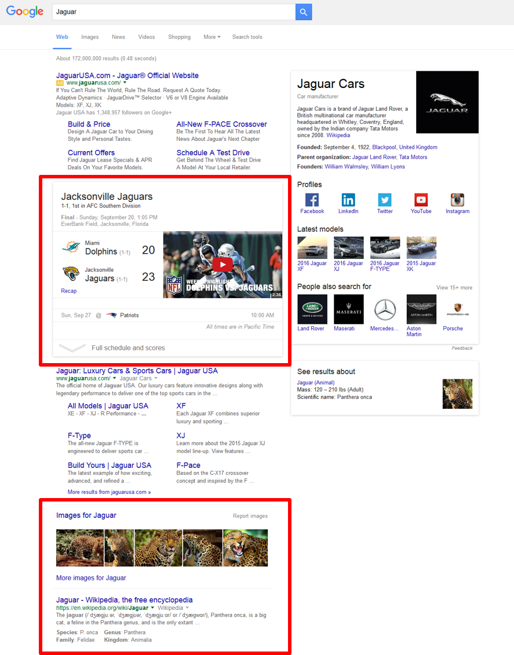Open the Facebook profile icon
This screenshot has height=655, width=514.
[312, 200]
